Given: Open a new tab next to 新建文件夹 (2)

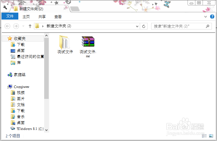Looking at the screenshot, I should (x=75, y=9).
